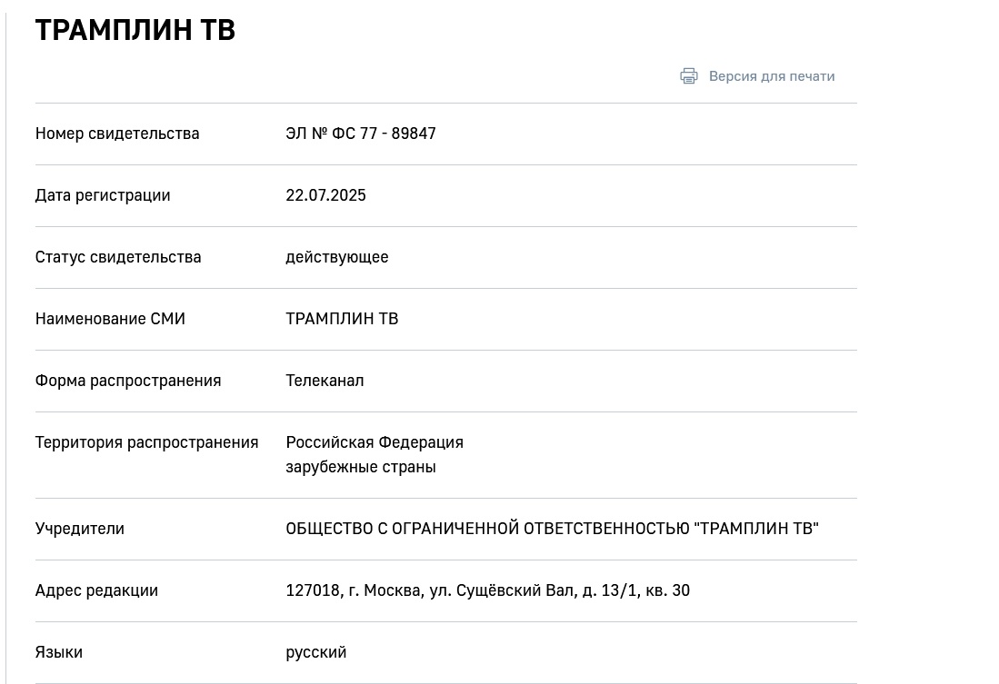The height and width of the screenshot is (684, 999).
Task: Click the 'Учредители' label
Action: point(80,529)
